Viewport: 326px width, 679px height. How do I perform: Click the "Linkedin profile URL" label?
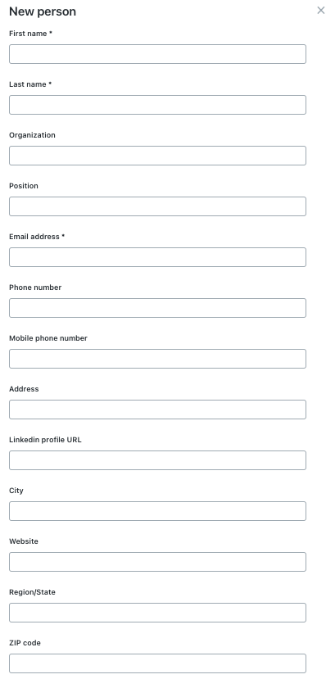45,440
